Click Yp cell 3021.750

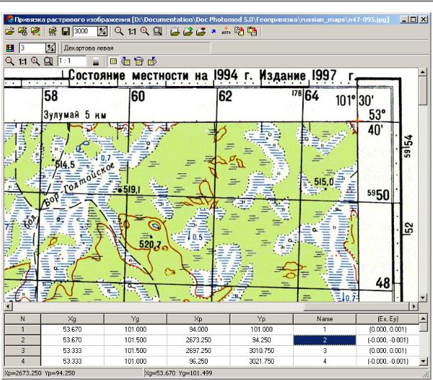coord(262,361)
